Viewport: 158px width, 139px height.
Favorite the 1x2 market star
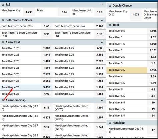pyautogui.click(x=3, y=5)
